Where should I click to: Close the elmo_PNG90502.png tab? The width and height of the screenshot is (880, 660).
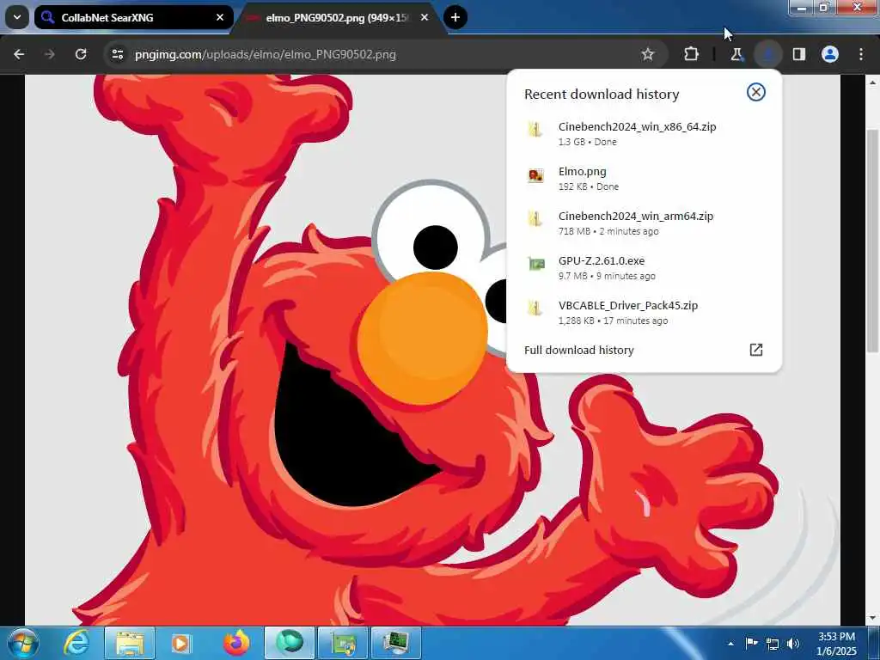click(x=425, y=17)
